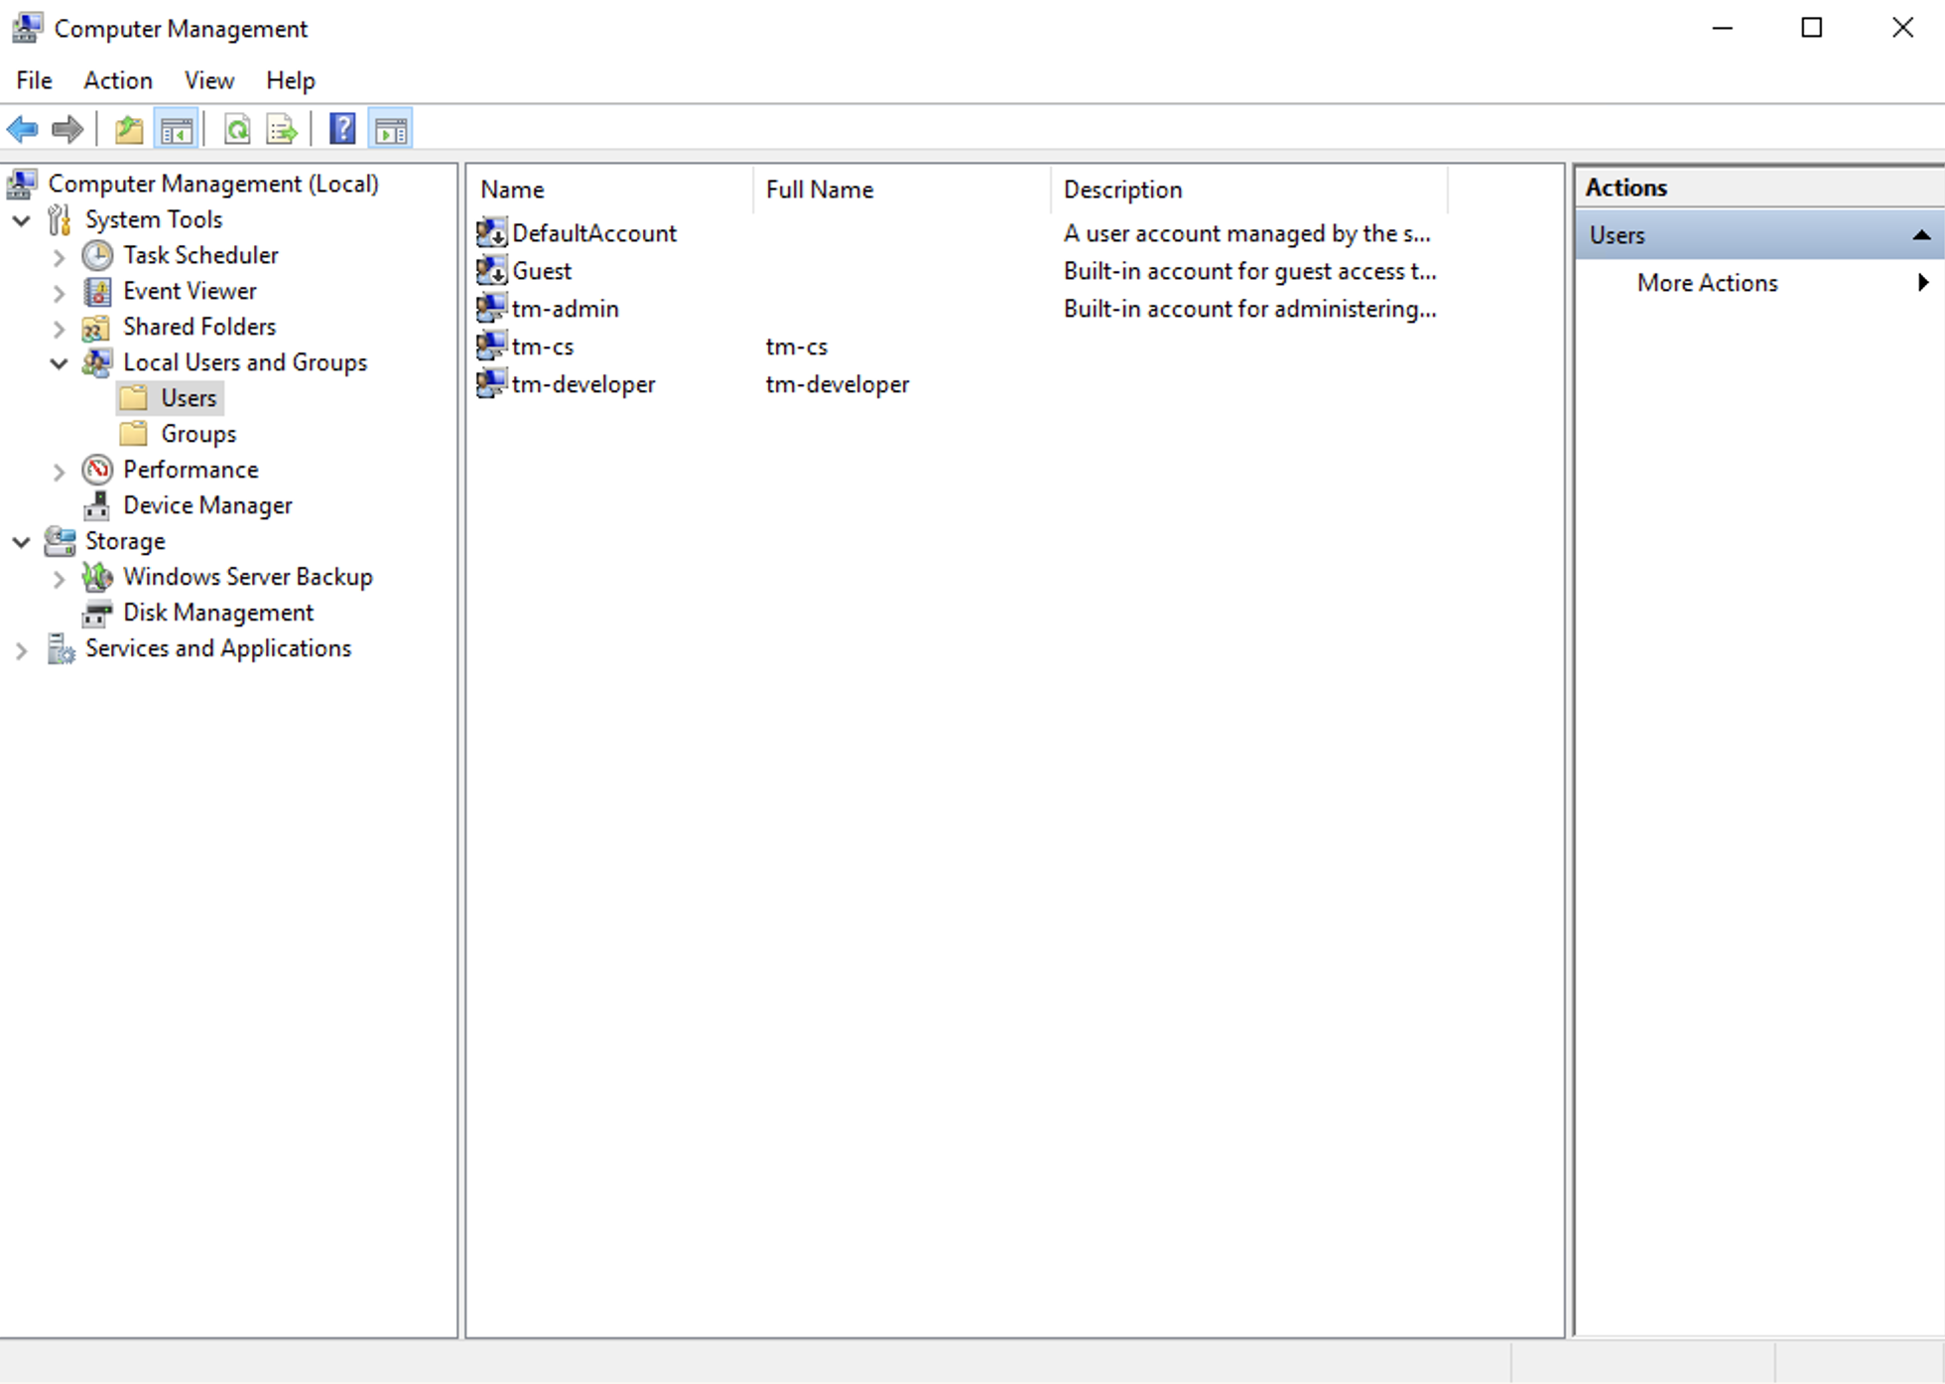The image size is (1945, 1384).
Task: Expand the Task Scheduler tree node
Action: (x=60, y=256)
